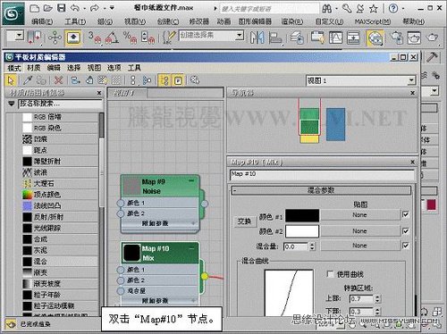The width and height of the screenshot is (447, 334).
Task: Collapse the Map #10 Mix node
Action: coord(191,247)
